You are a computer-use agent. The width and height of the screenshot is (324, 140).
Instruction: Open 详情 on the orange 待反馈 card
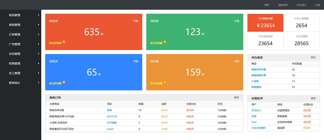click(237, 61)
